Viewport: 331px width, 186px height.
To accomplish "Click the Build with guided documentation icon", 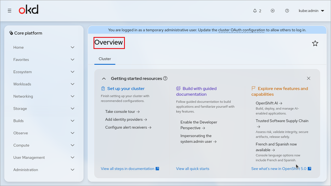I will click(x=178, y=88).
